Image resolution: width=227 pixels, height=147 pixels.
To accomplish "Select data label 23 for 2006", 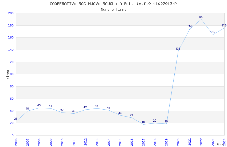I will [x=16, y=119].
